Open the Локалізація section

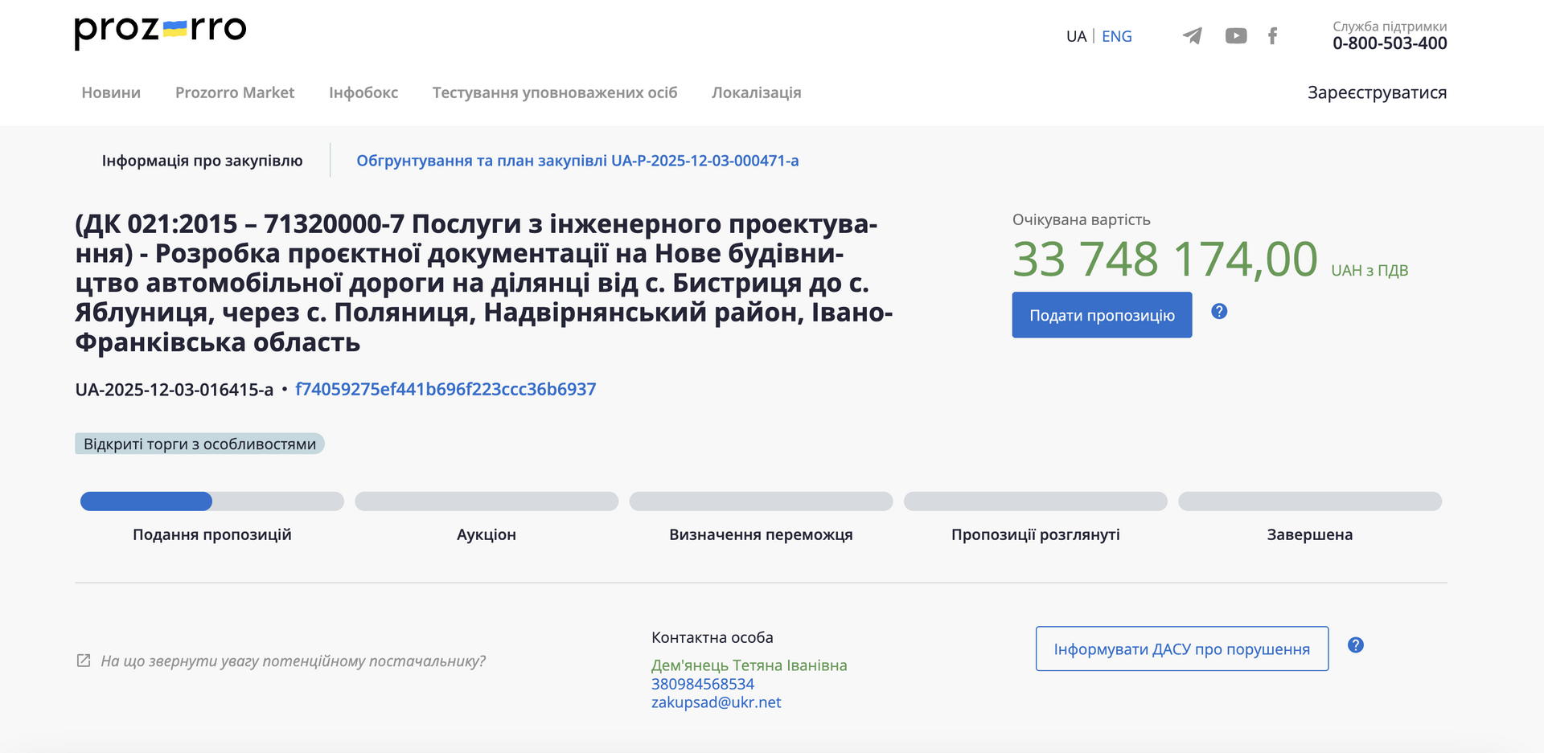pos(755,92)
